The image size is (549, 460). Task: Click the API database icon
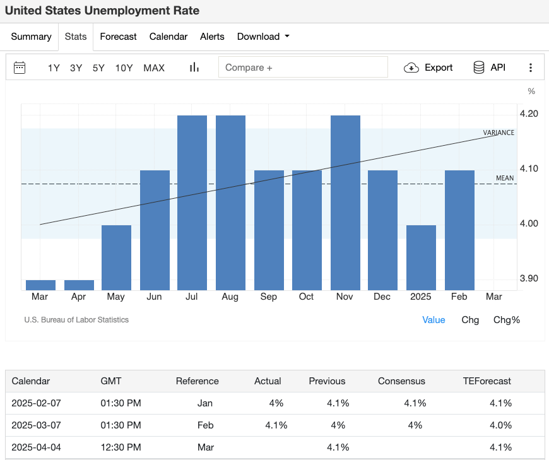tap(479, 67)
